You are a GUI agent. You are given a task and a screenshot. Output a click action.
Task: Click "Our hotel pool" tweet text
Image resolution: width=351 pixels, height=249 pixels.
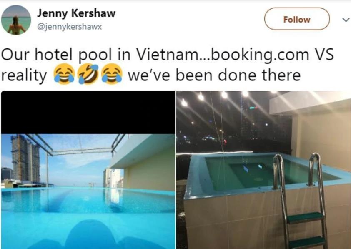point(56,55)
